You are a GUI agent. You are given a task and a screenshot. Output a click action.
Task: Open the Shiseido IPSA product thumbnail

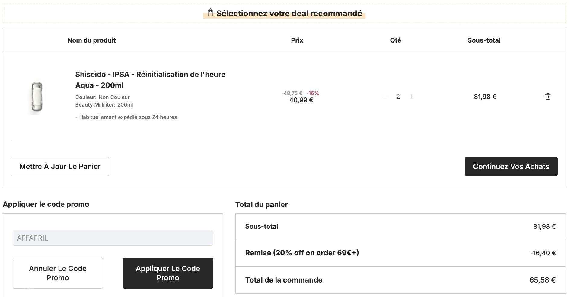click(37, 97)
